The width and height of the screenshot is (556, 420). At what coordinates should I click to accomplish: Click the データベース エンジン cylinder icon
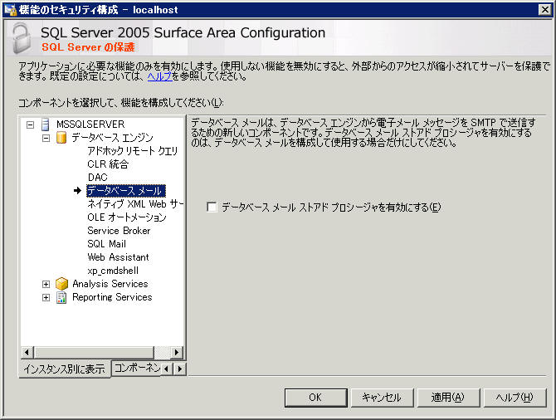tap(61, 138)
